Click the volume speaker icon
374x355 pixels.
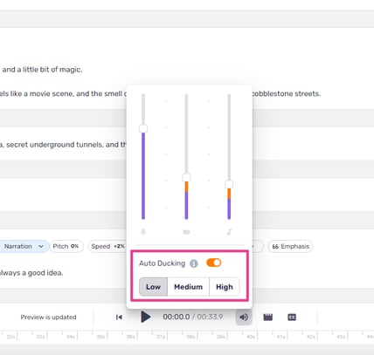coord(244,317)
